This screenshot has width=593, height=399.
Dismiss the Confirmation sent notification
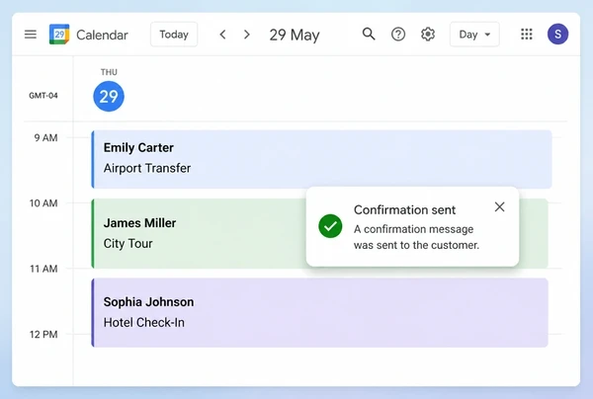point(499,206)
